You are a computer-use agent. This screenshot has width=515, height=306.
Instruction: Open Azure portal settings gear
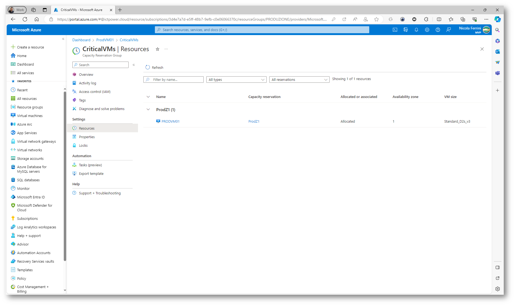click(427, 30)
